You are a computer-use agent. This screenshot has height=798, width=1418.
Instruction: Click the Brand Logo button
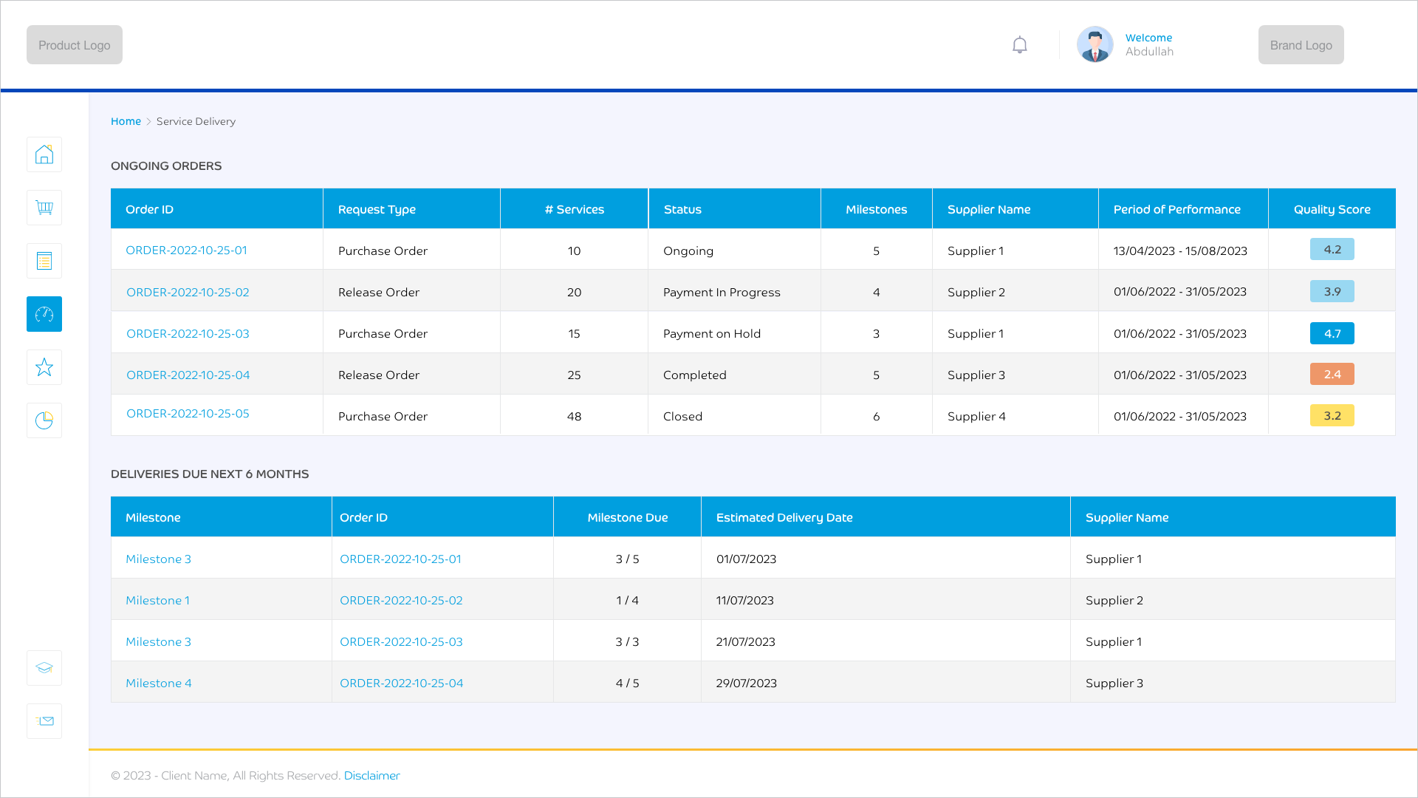click(x=1301, y=45)
